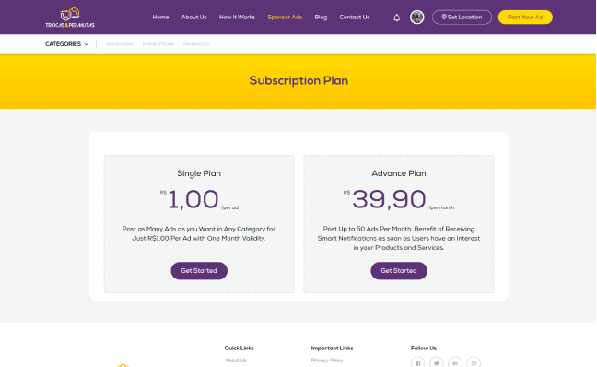The width and height of the screenshot is (597, 367).
Task: Select the Sponsor Ads menu item
Action: [x=285, y=18]
